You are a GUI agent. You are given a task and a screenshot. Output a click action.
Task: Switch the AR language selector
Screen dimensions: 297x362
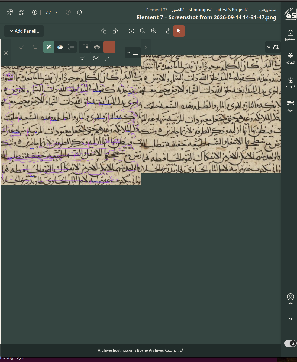click(x=290, y=319)
